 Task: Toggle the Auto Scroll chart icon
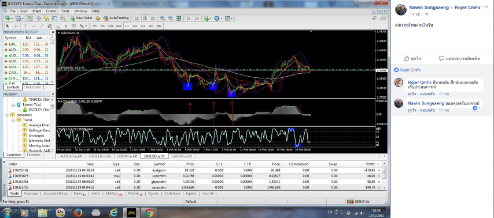click(x=189, y=18)
